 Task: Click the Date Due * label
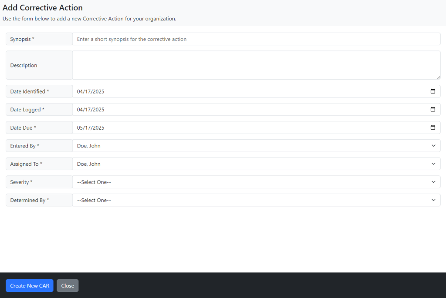23,128
